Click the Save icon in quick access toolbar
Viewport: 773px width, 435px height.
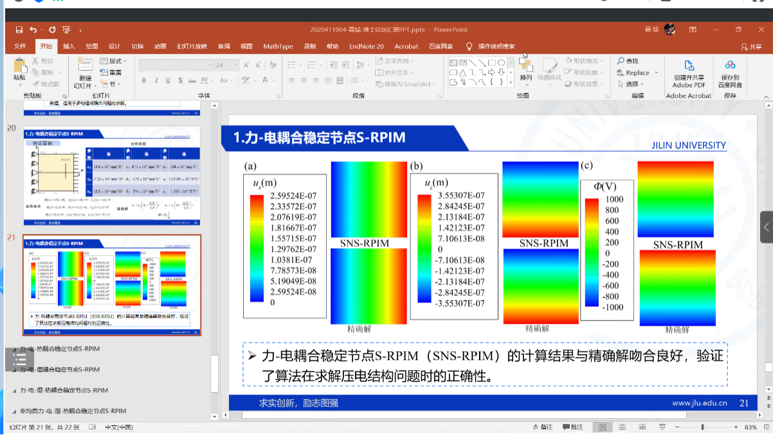[x=19, y=30]
